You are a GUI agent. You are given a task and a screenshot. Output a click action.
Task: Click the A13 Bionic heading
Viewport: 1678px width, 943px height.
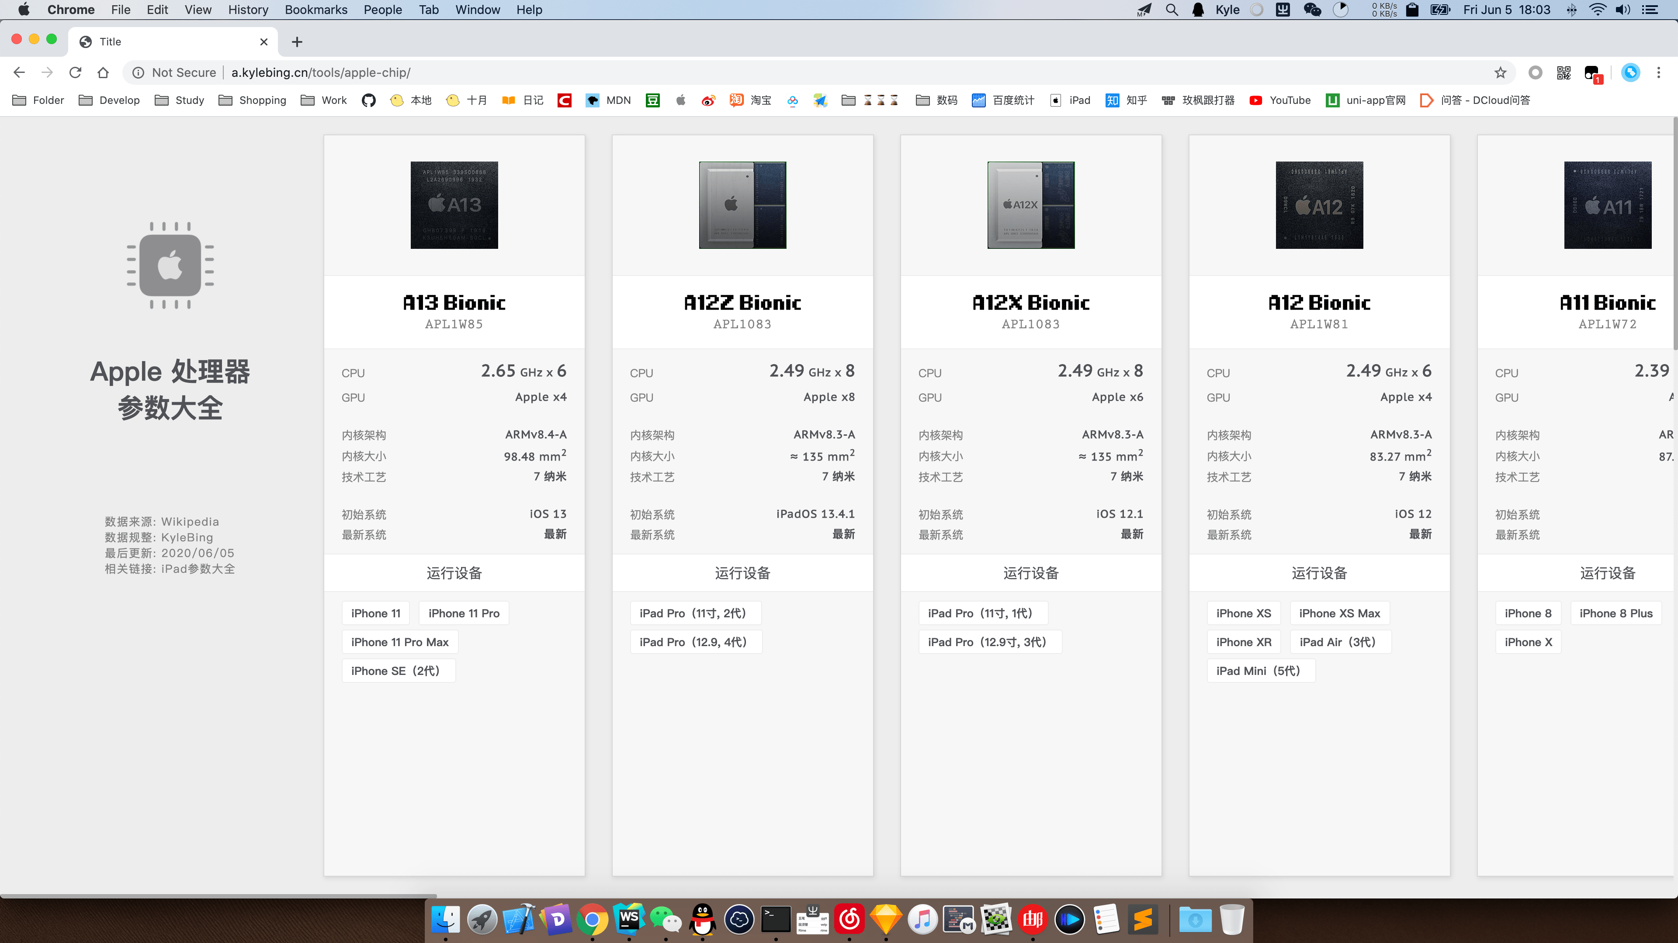(x=454, y=303)
